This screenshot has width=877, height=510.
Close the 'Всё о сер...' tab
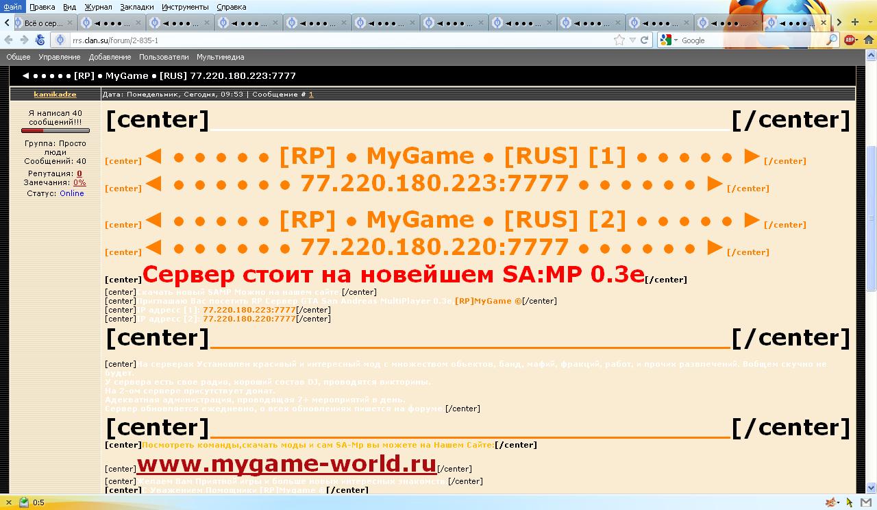tap(71, 23)
